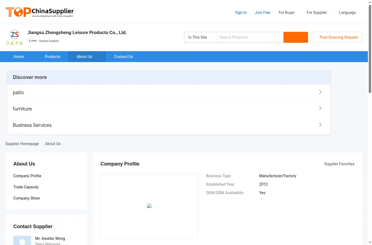Expand the Business Services row chevron
The width and height of the screenshot is (372, 245).
320,125
